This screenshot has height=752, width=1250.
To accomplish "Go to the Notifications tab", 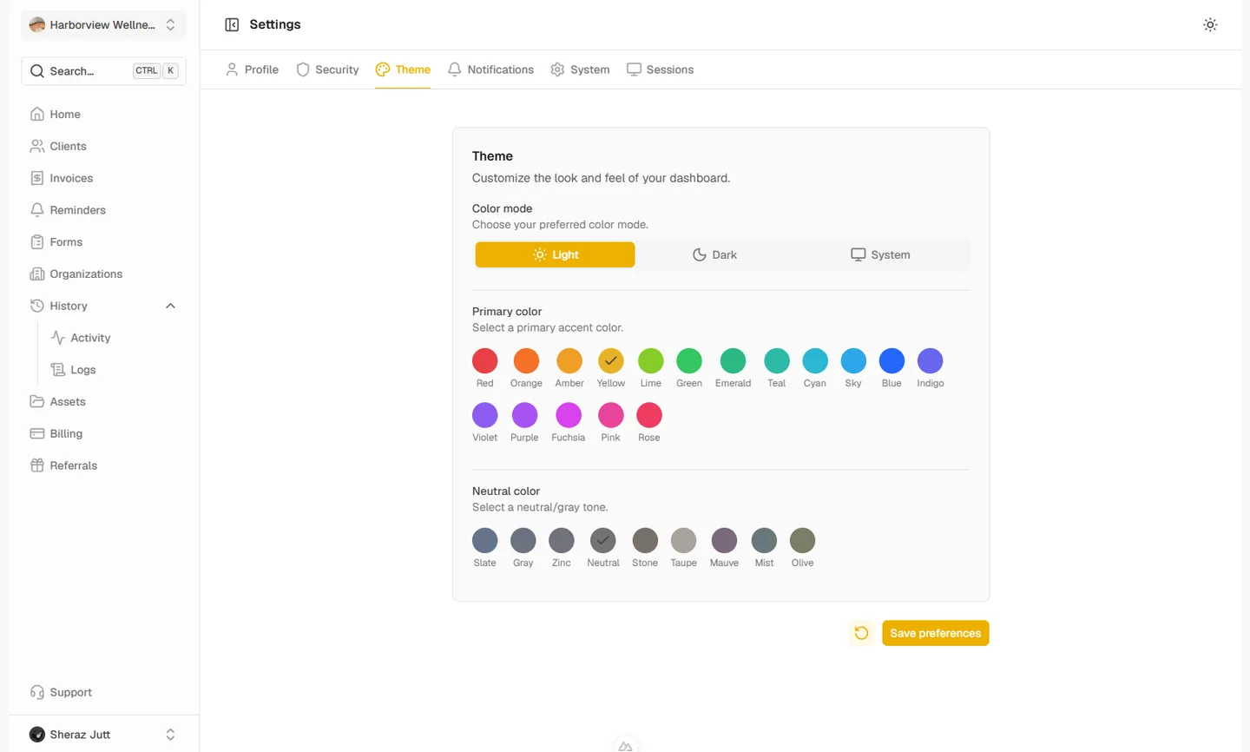I will [x=490, y=69].
